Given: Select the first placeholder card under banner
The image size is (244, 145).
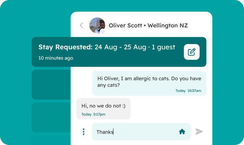Looking at the screenshot, I should [x=51, y=84].
